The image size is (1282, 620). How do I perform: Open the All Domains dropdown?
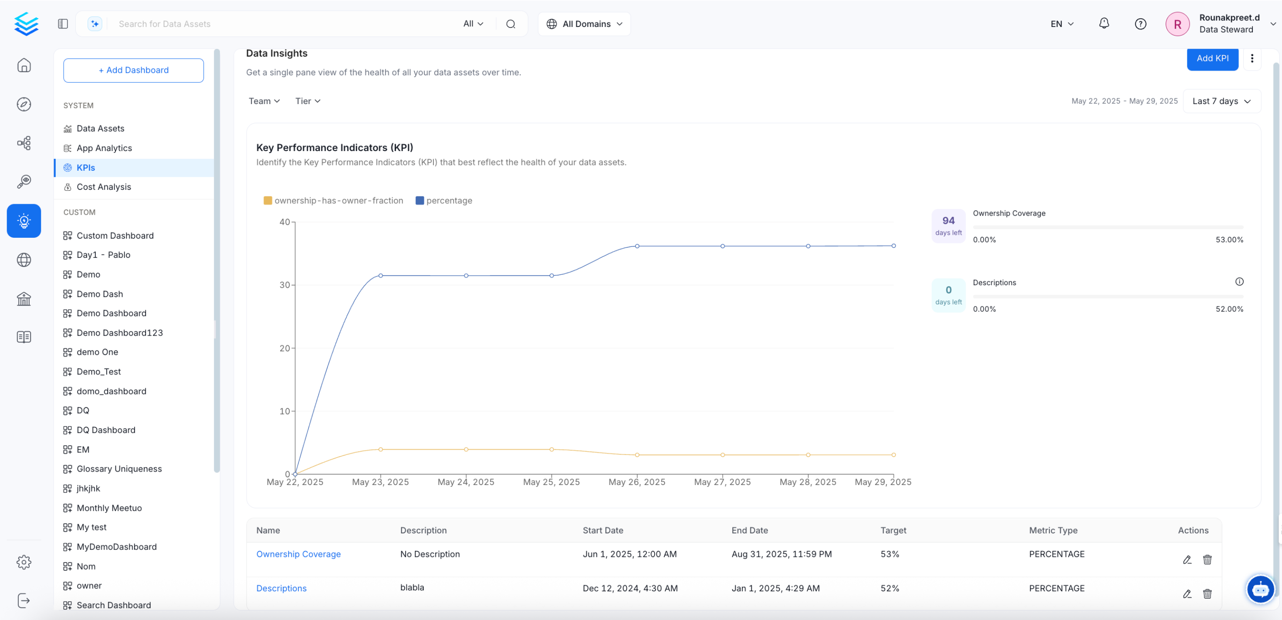pos(584,24)
